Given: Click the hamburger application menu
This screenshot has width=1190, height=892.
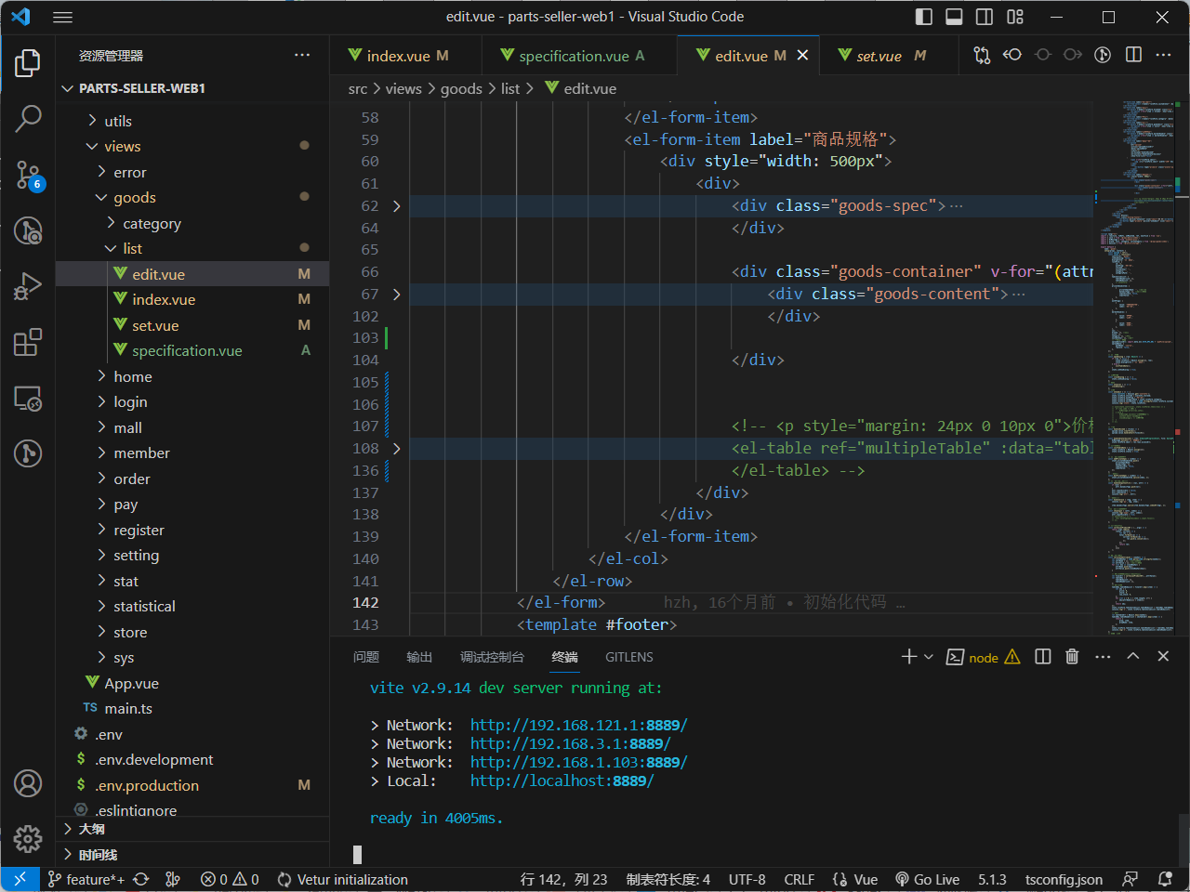Looking at the screenshot, I should [62, 17].
